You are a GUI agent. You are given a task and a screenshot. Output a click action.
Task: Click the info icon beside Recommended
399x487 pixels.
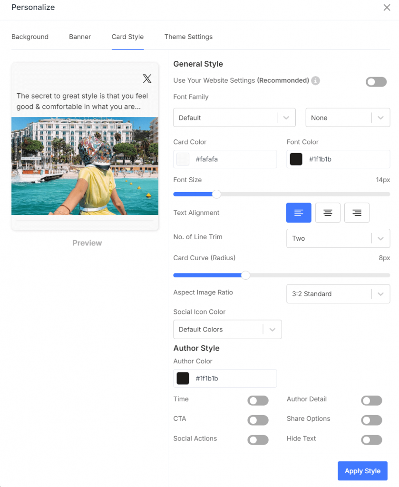point(315,81)
